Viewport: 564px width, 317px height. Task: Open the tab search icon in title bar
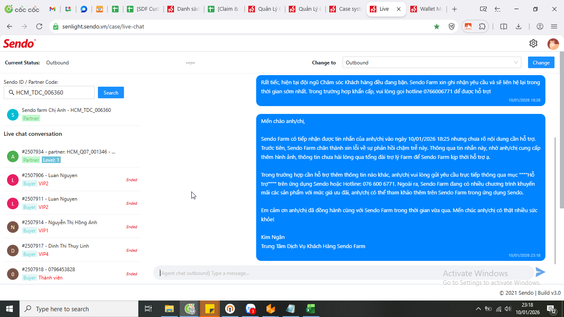pyautogui.click(x=483, y=9)
